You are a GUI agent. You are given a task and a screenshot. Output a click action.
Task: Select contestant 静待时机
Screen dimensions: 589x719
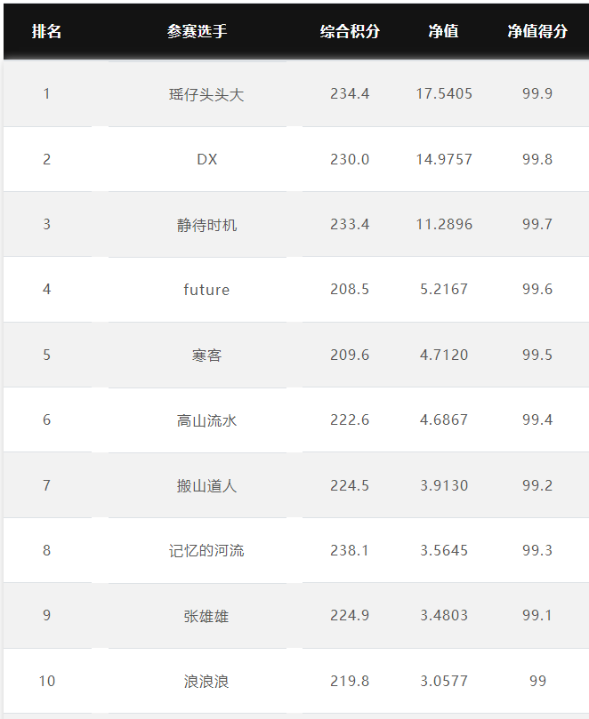tap(206, 225)
